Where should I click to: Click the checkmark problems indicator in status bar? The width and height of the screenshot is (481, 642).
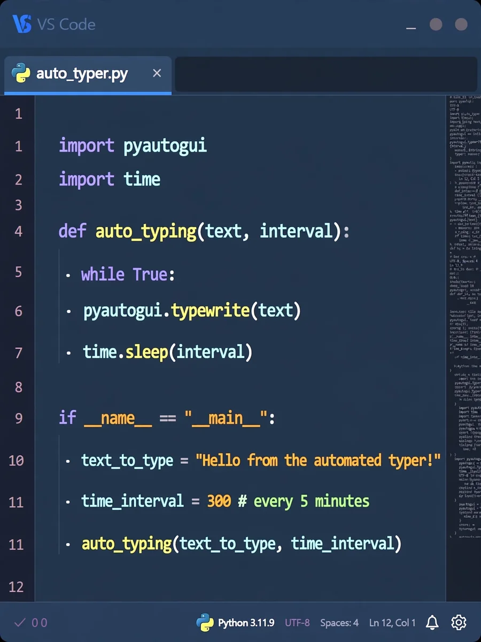click(20, 622)
